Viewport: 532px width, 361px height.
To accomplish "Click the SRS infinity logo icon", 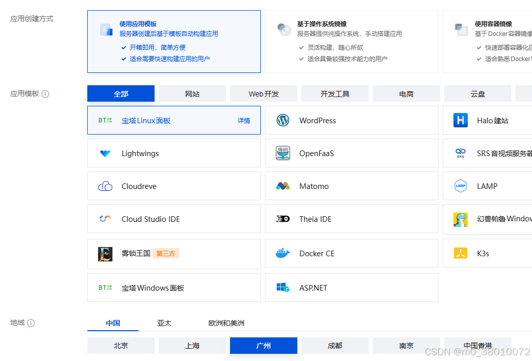I will pos(461,153).
